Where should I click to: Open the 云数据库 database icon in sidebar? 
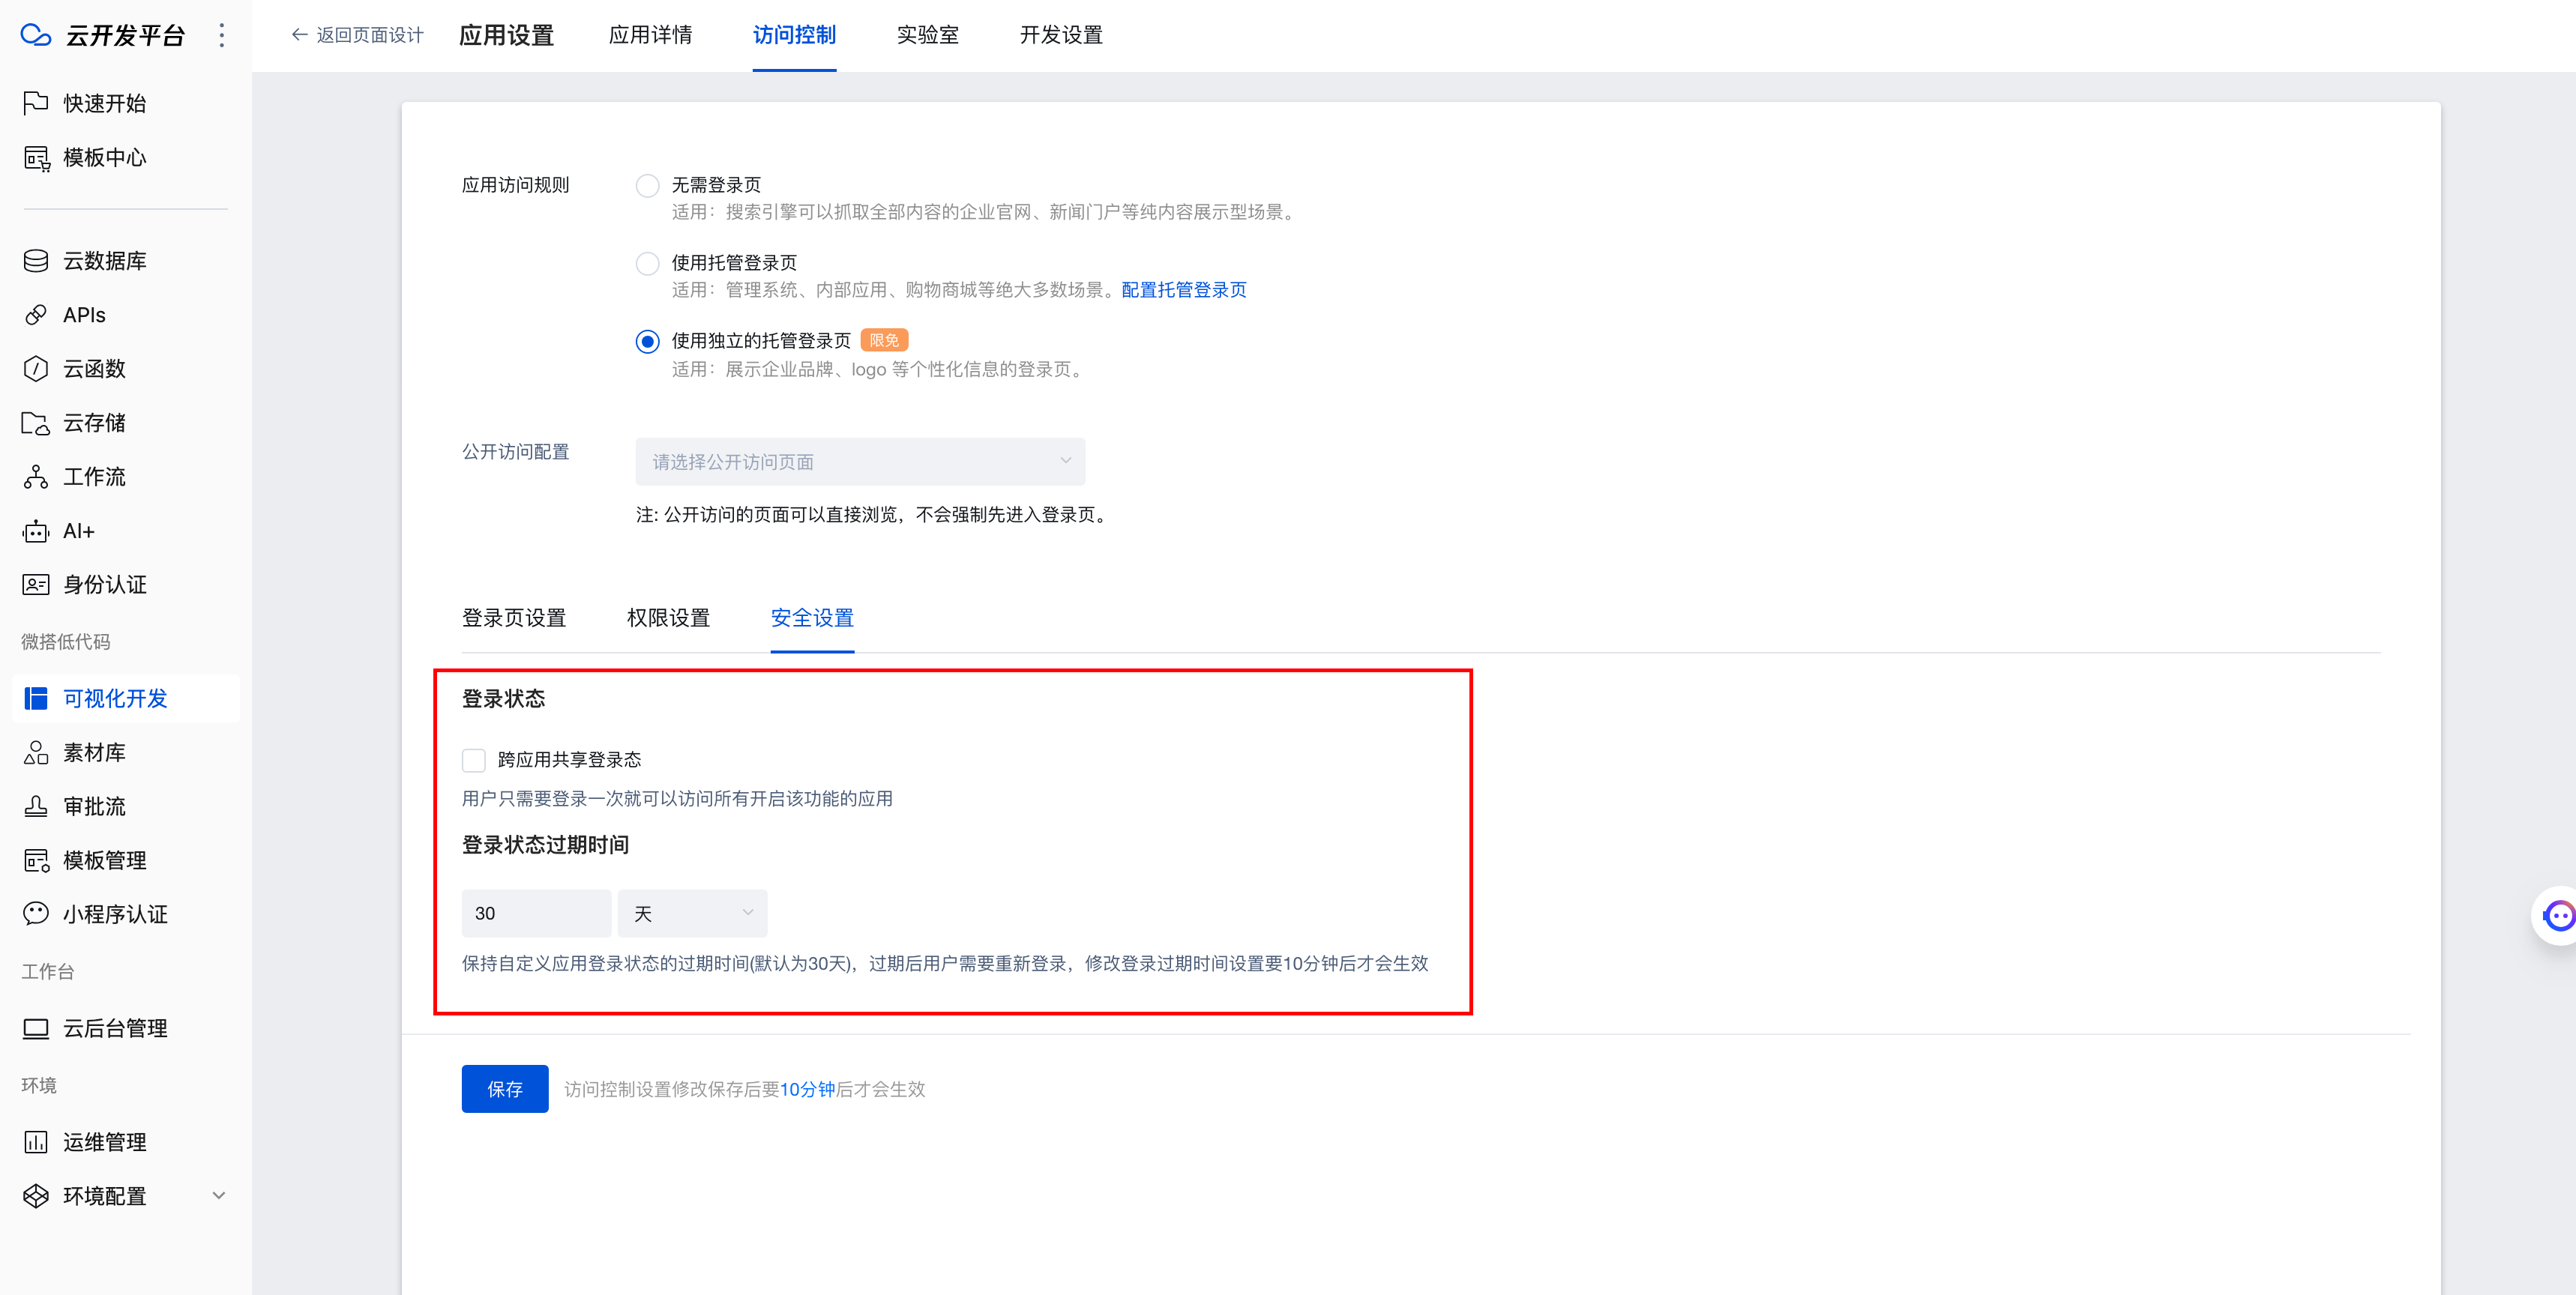[x=36, y=261]
